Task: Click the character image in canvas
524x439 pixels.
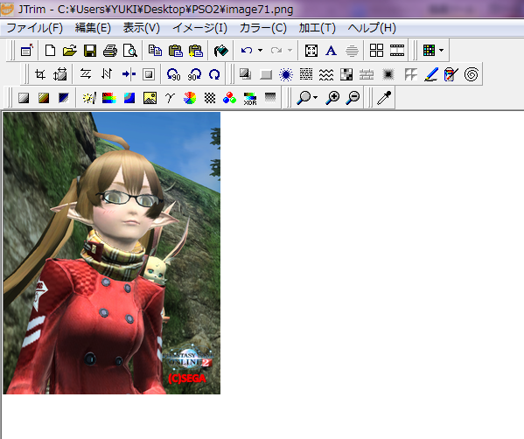Action: [112, 254]
